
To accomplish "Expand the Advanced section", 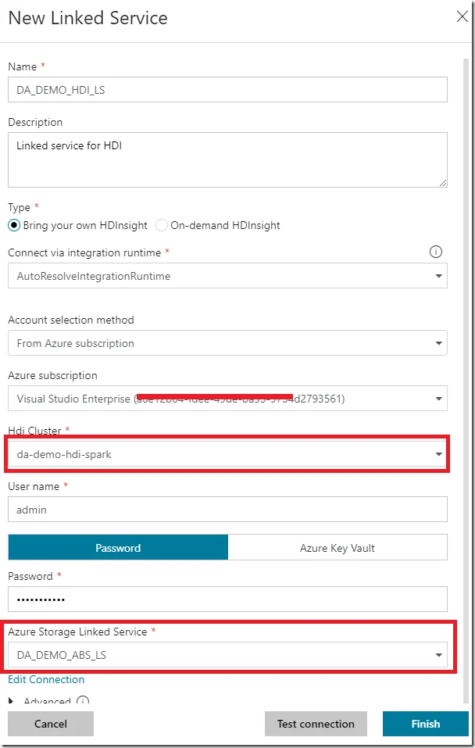I will coord(12,702).
